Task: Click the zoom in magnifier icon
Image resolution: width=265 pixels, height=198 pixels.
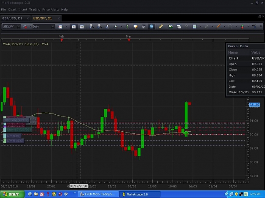Action: (x=92, y=27)
